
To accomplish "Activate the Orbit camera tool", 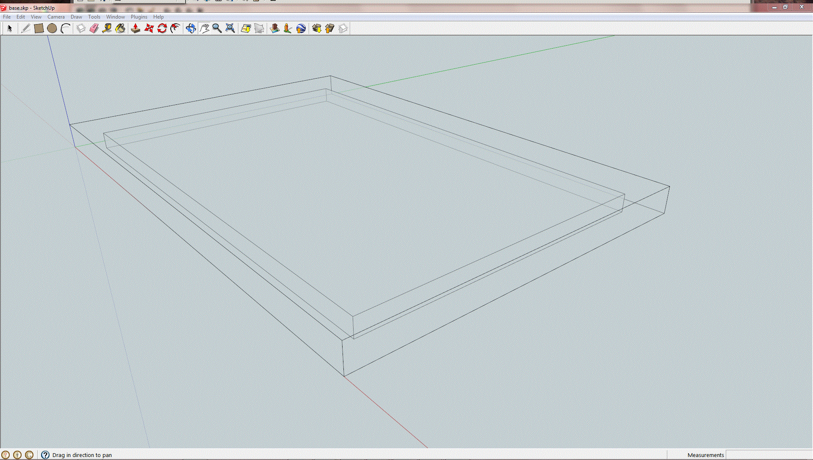I will (x=191, y=28).
